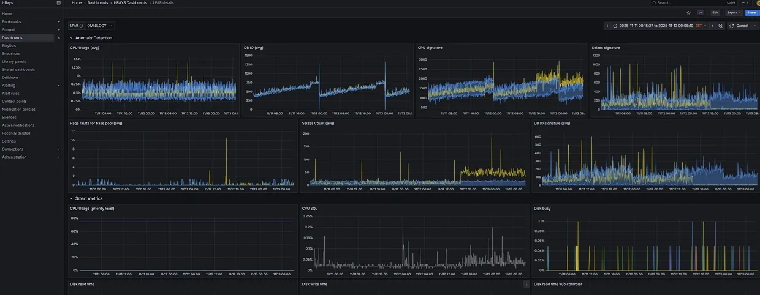Star this dashboard as favorite

click(x=689, y=12)
